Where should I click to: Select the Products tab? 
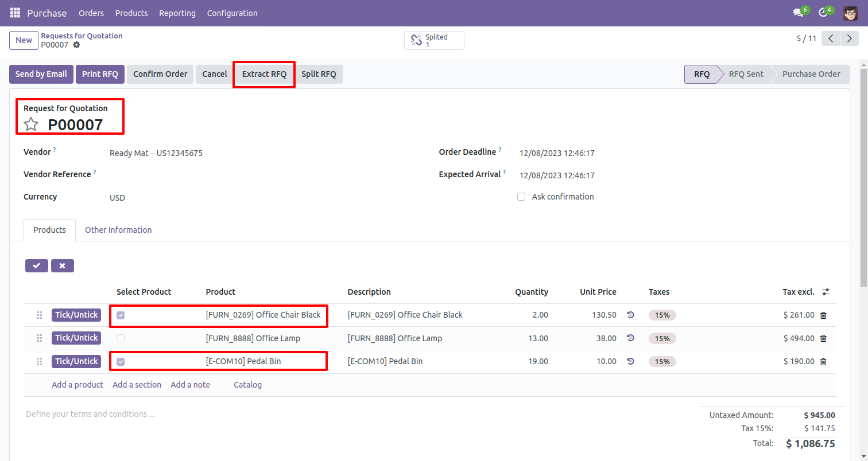49,230
